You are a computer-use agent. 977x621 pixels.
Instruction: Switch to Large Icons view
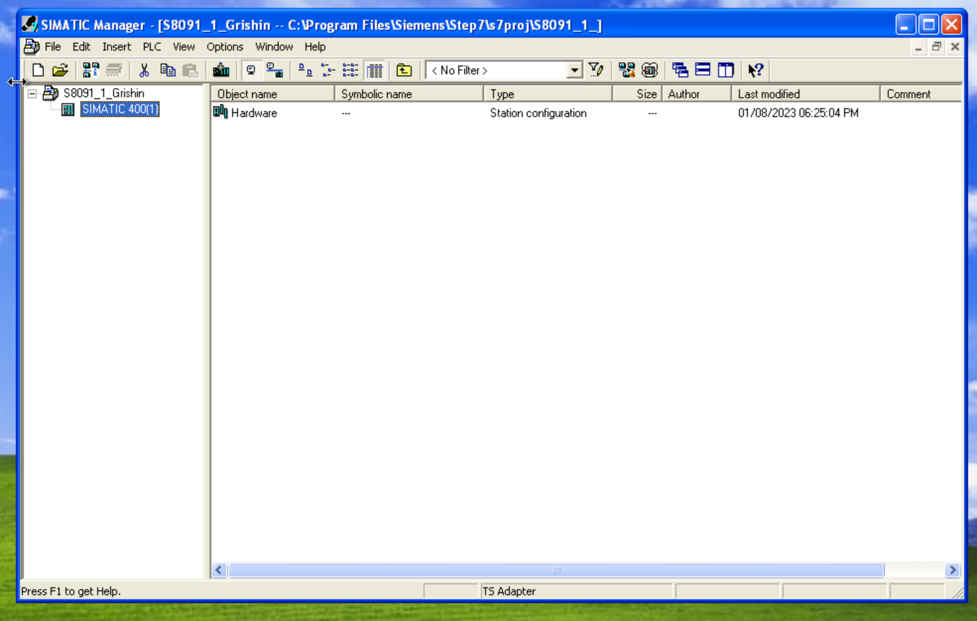tap(305, 70)
